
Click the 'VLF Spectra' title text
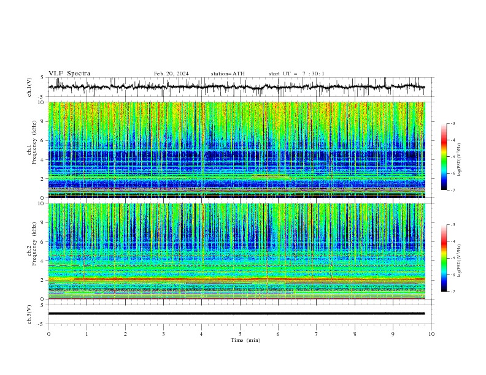(x=69, y=74)
